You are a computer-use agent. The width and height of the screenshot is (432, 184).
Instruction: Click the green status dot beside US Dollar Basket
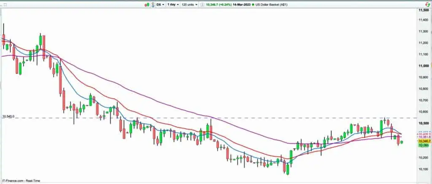[x=254, y=5]
